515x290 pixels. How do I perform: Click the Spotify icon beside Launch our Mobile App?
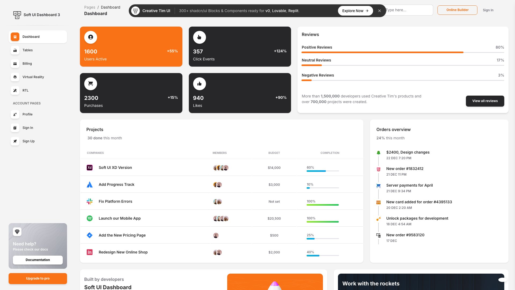click(x=89, y=218)
